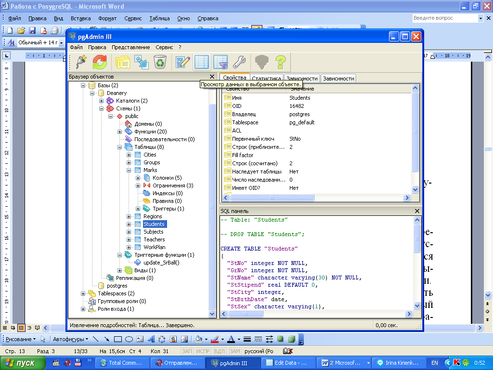Screen dimensions: 493x370
Task: View data in the selected object
Action: (202, 62)
